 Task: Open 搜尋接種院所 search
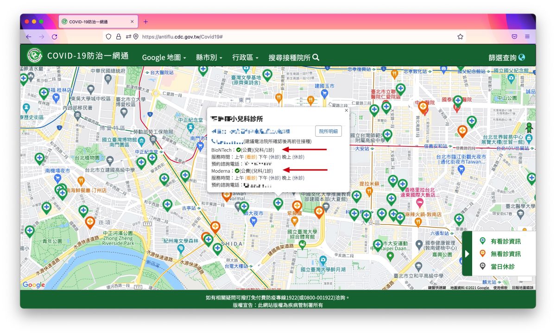point(294,57)
